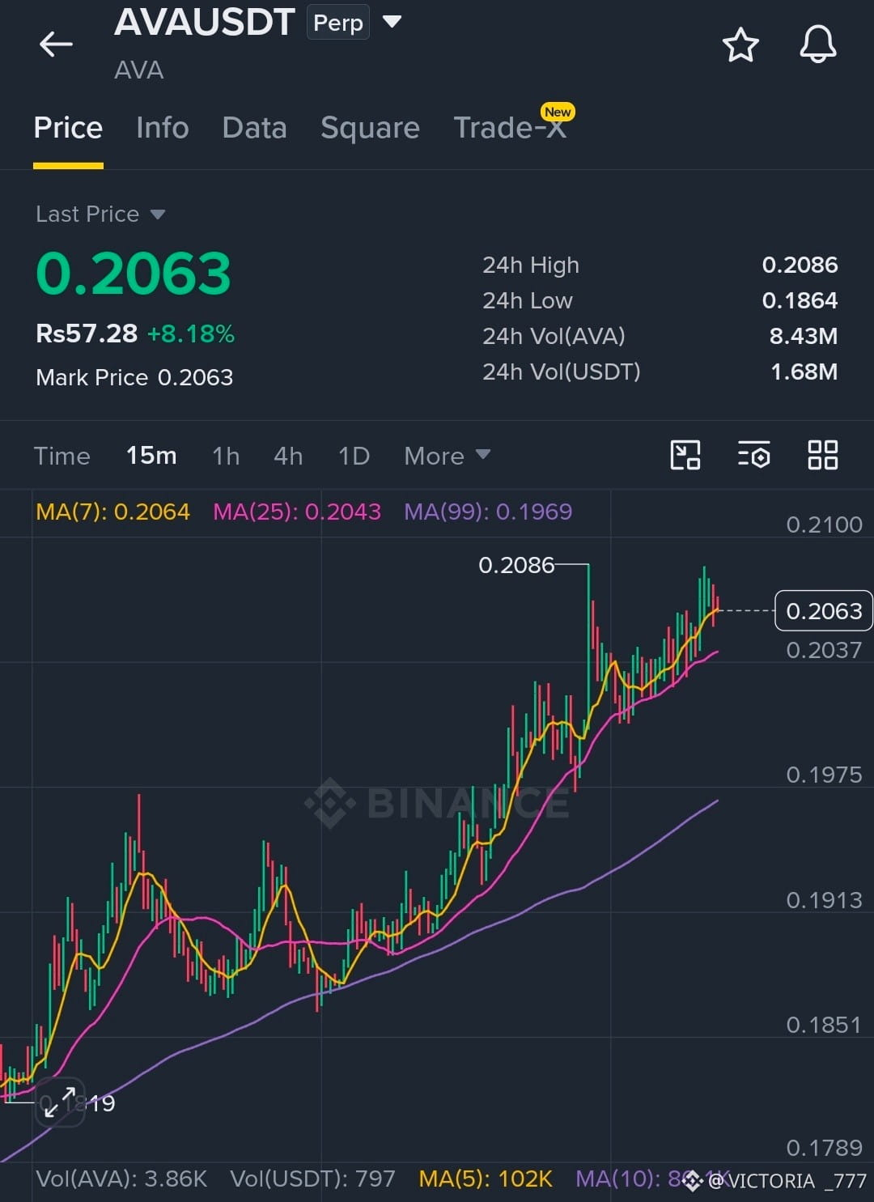The height and width of the screenshot is (1202, 874).
Task: Add AVAUSDT to favorites with star icon
Action: pyautogui.click(x=740, y=45)
